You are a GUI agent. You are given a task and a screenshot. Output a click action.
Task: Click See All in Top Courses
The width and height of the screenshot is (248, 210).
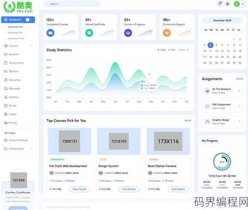point(188,120)
